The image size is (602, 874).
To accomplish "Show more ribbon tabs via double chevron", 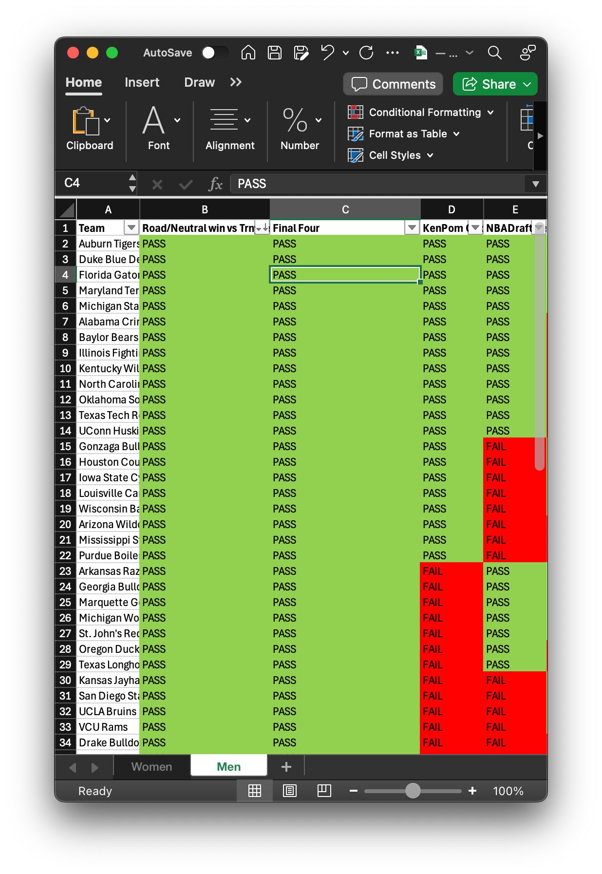I will (236, 82).
